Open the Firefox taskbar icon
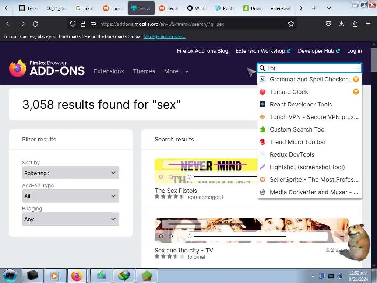 [77, 276]
